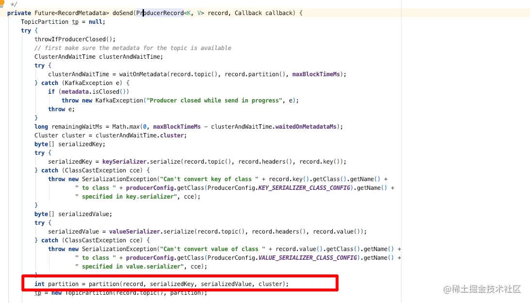Viewport: 530px width, 303px height.
Task: Click the 'private' keyword in method signature
Action: coord(19,13)
